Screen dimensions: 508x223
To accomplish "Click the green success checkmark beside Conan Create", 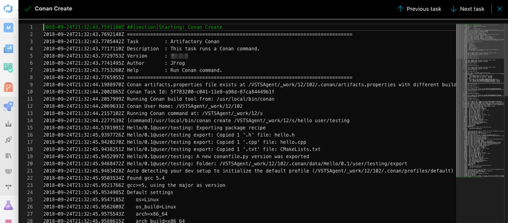I will tap(27, 9).
